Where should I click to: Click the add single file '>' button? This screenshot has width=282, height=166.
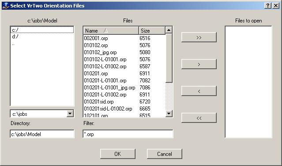[x=199, y=64]
